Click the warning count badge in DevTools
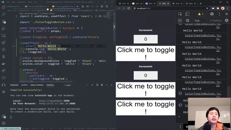The image size is (231, 130). point(201,14)
